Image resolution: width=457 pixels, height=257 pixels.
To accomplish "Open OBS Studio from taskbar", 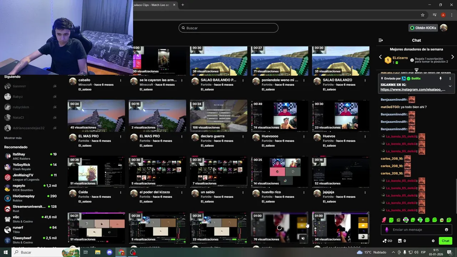I will [x=133, y=252].
